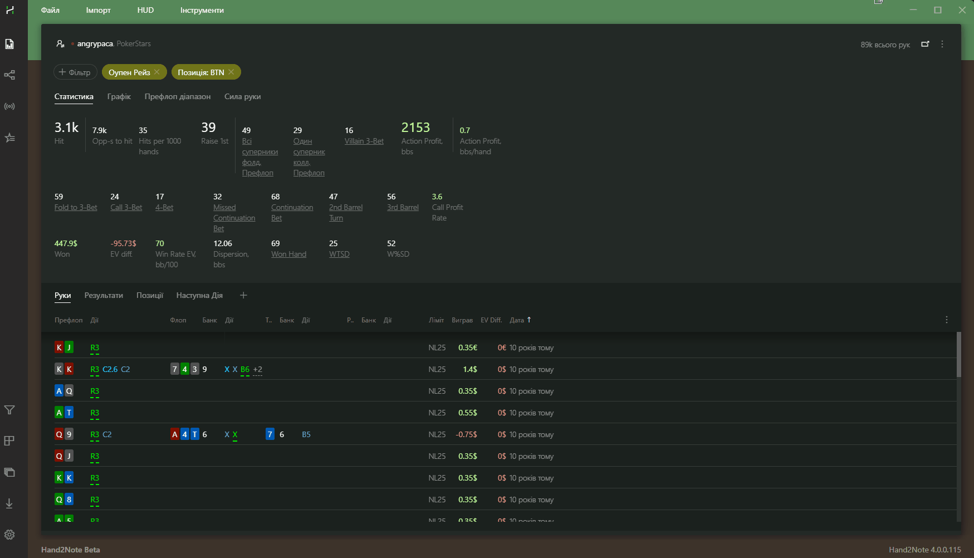
Task: Remove the Оупен Рейз filter chip
Action: (x=157, y=72)
